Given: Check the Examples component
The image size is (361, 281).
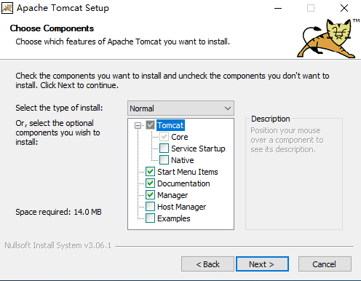Looking at the screenshot, I should coord(150,218).
